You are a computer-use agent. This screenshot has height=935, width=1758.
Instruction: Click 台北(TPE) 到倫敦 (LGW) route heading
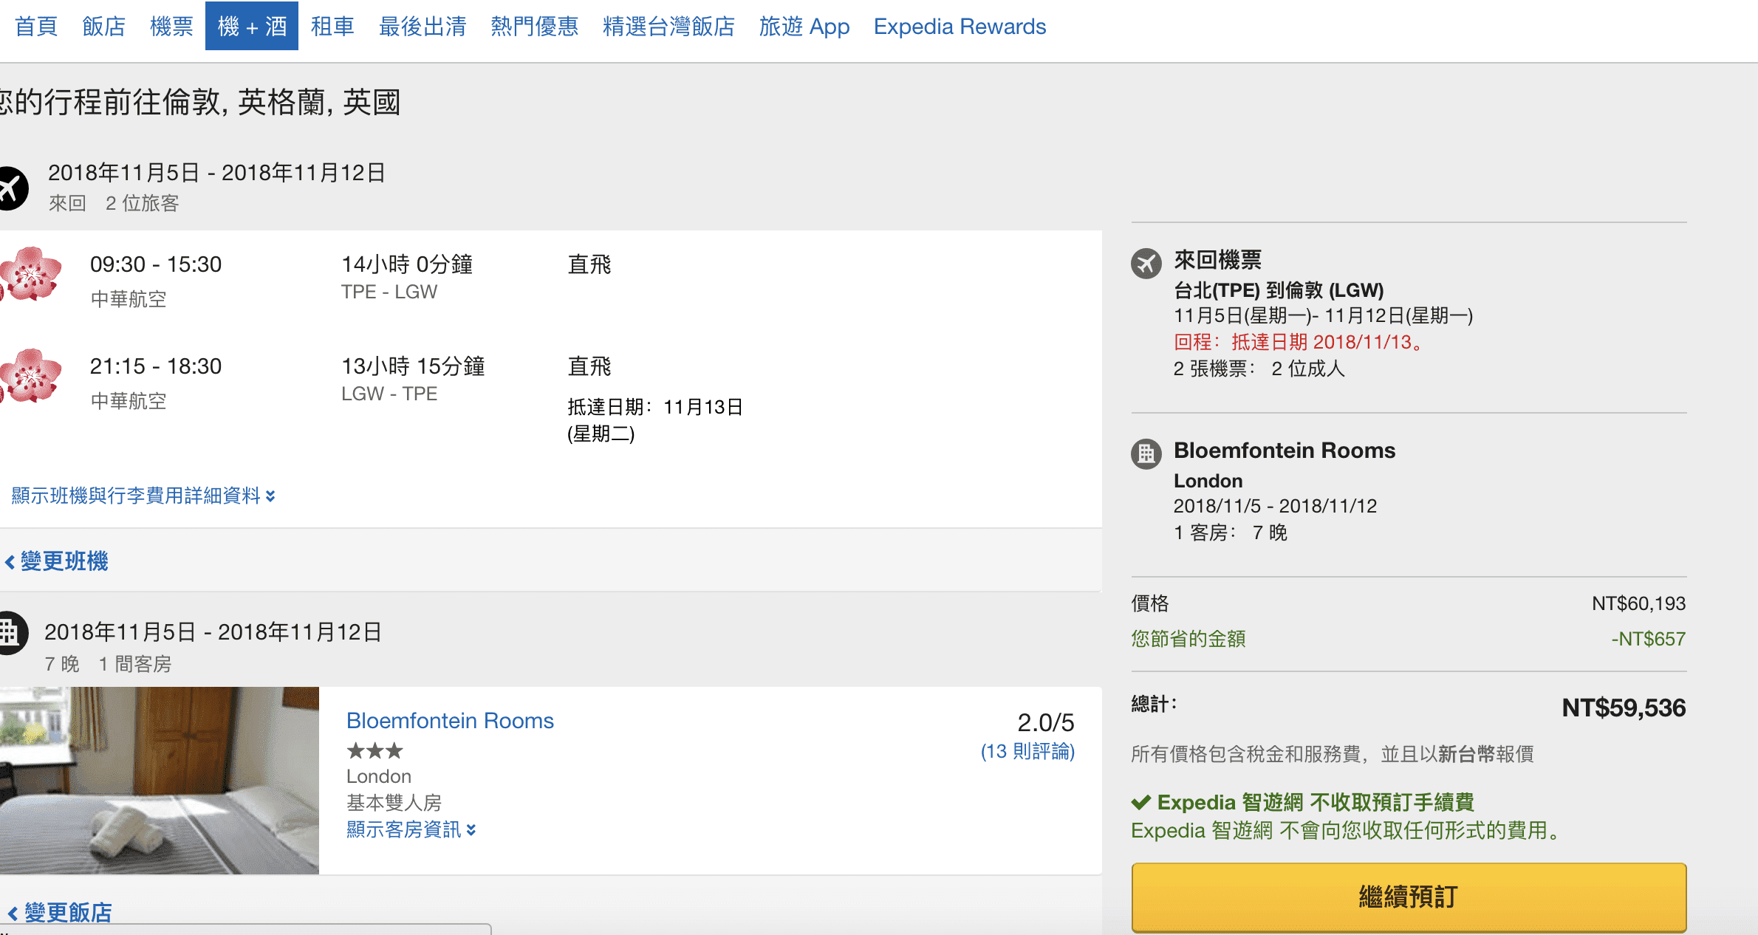pos(1279,290)
